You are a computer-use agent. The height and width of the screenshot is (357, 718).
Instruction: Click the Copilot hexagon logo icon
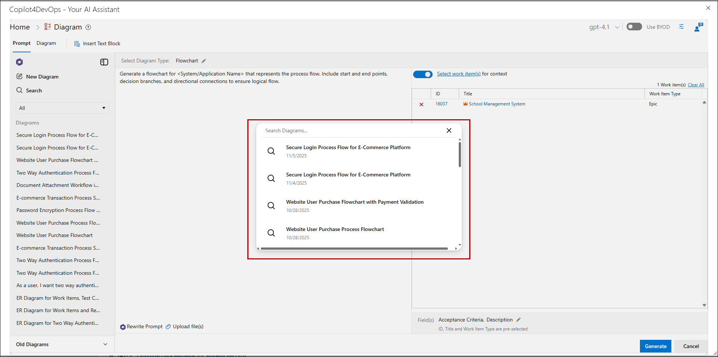click(19, 62)
